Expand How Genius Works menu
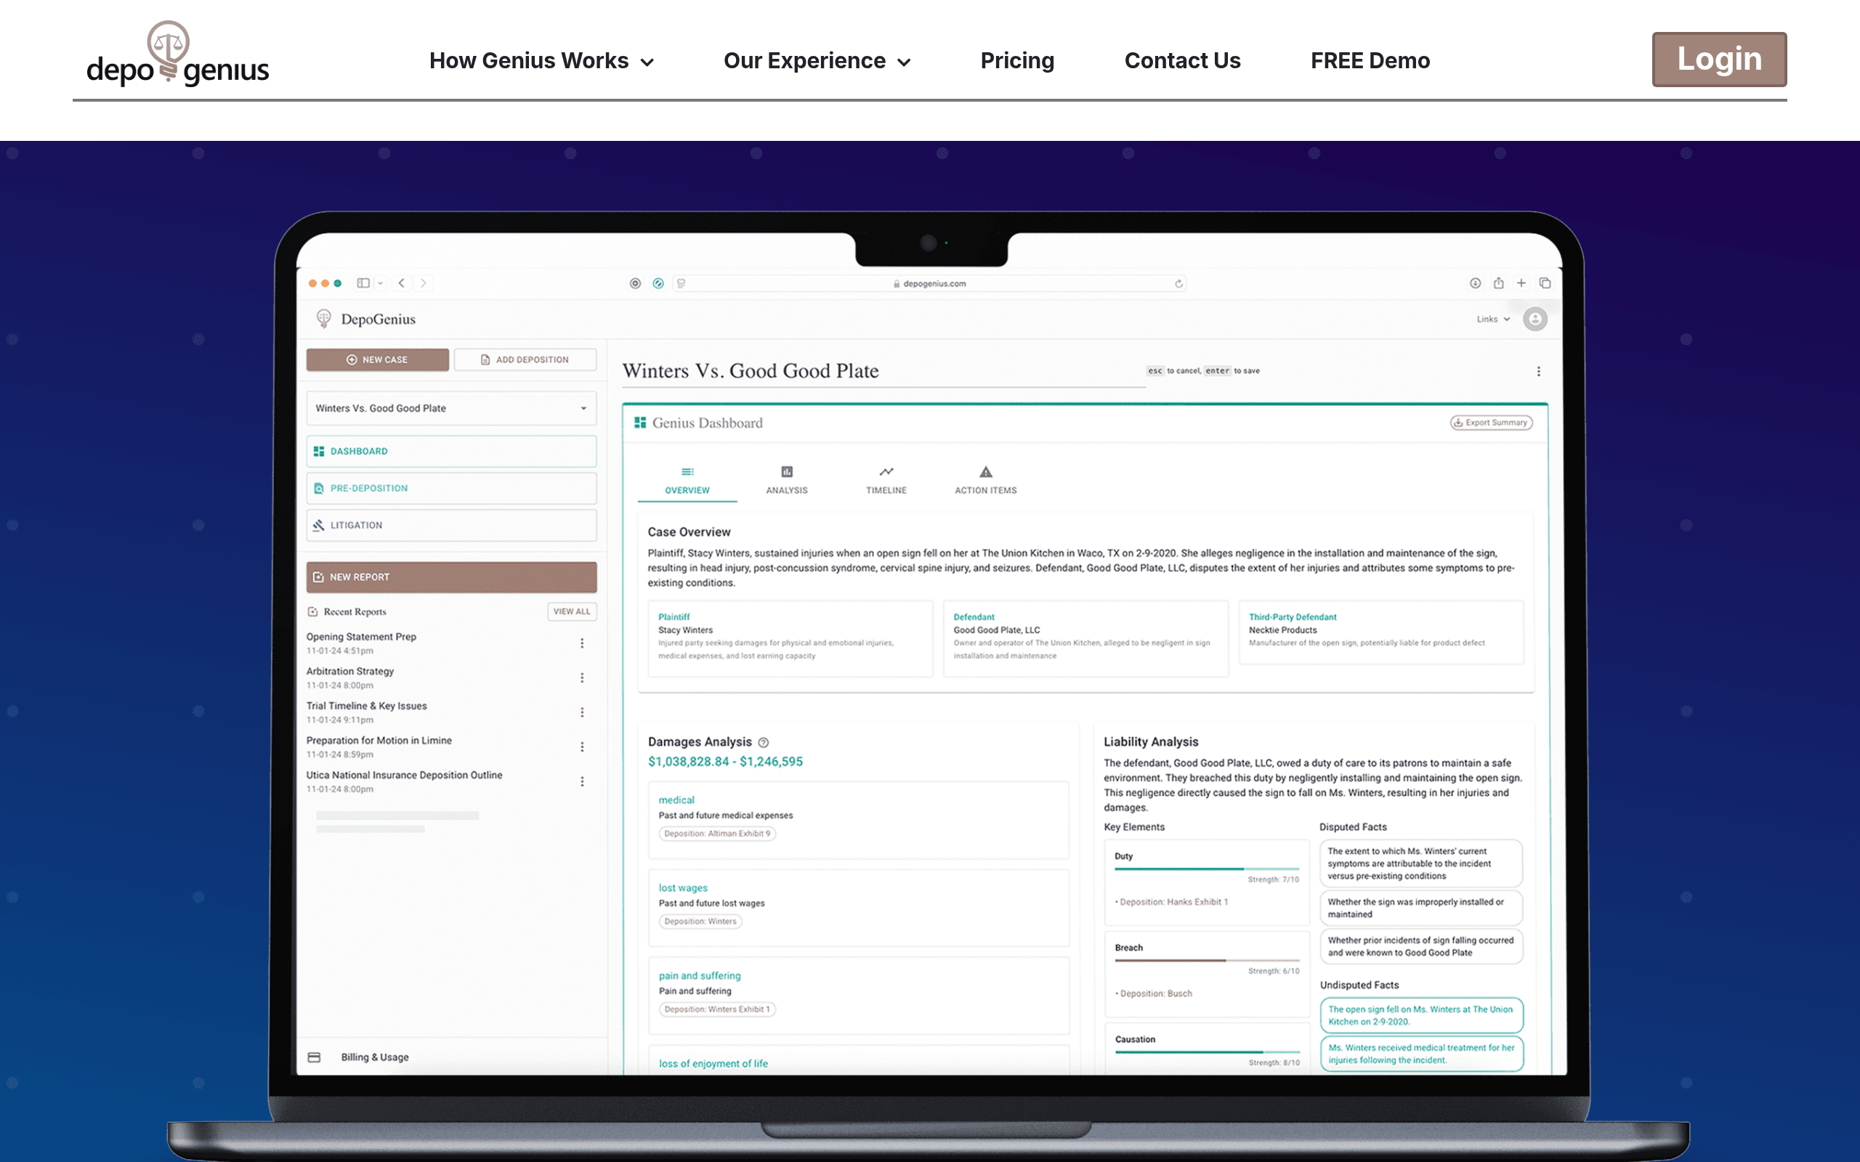Image resolution: width=1860 pixels, height=1162 pixels. pyautogui.click(x=541, y=61)
